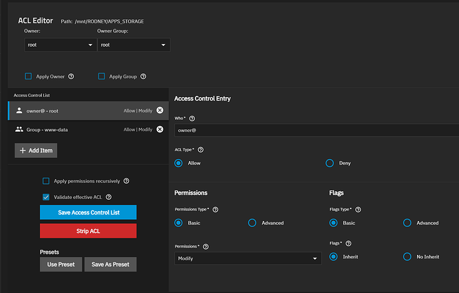Click help icon next to Apply Owner

[x=71, y=77]
